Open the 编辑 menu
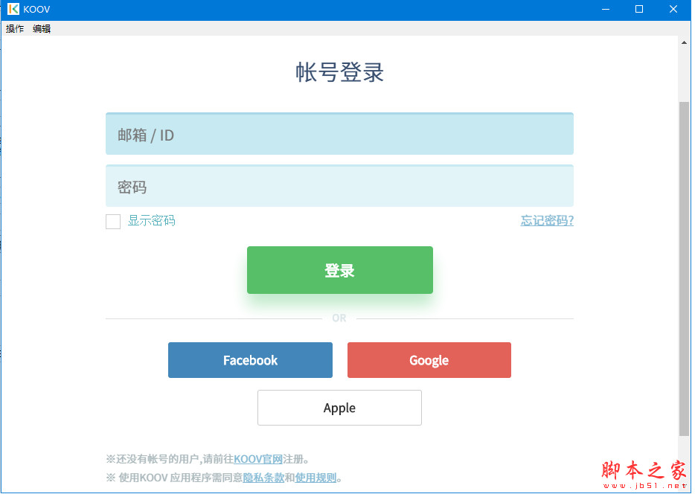 [x=42, y=29]
